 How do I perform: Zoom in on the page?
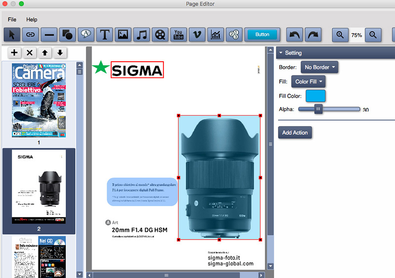pos(340,35)
